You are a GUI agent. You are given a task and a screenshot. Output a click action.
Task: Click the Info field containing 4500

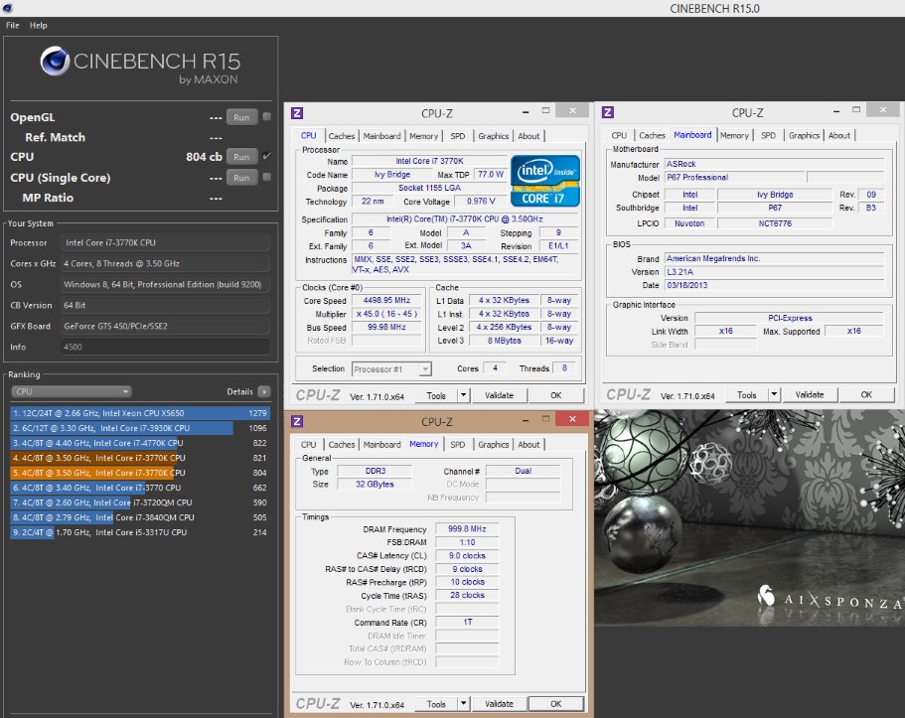click(x=165, y=347)
